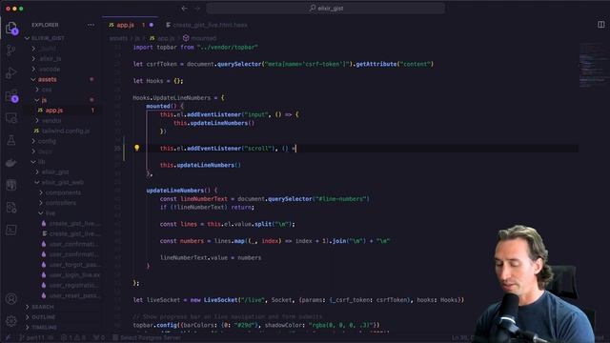Collapse the assets folder
610x343 pixels.
(x=44, y=79)
